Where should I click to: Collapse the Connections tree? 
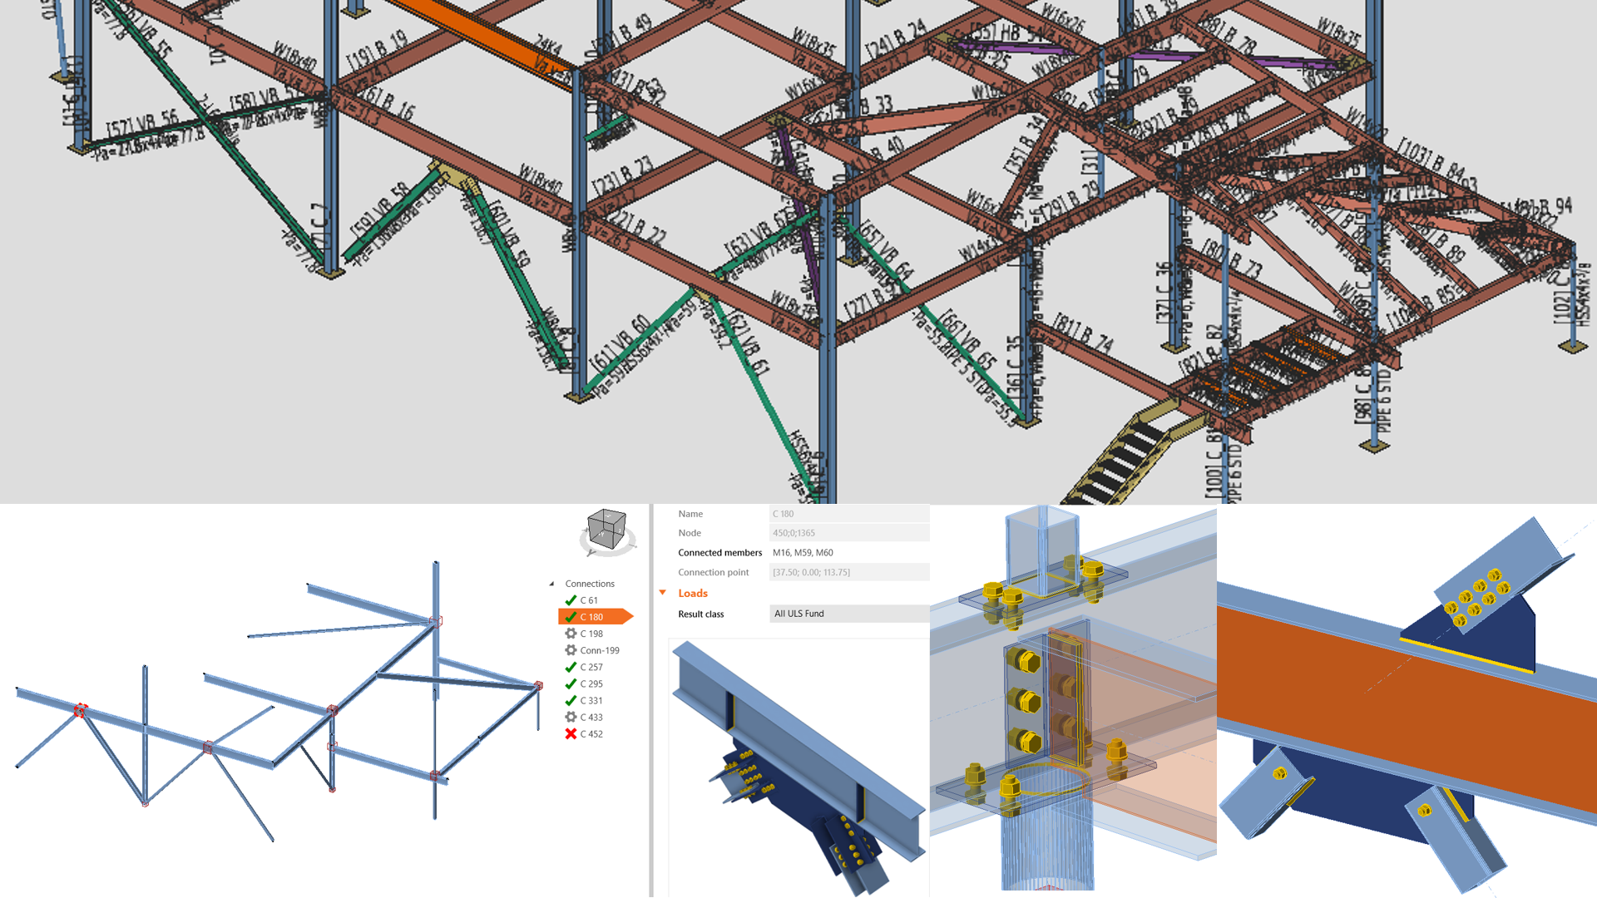point(551,584)
